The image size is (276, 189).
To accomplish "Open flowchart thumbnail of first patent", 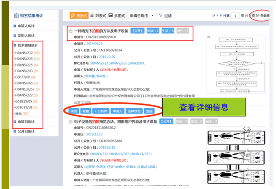I will click(x=236, y=65).
